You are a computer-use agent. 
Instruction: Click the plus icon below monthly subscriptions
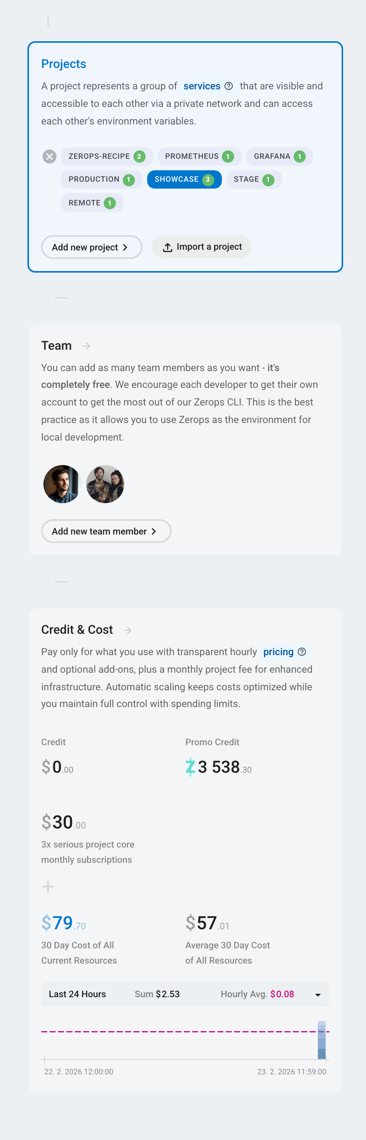coord(48,886)
